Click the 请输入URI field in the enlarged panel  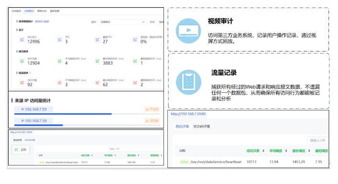coord(318,141)
